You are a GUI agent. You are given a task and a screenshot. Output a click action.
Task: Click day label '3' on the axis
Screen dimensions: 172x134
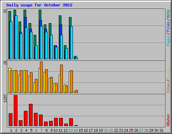[x=21, y=130]
